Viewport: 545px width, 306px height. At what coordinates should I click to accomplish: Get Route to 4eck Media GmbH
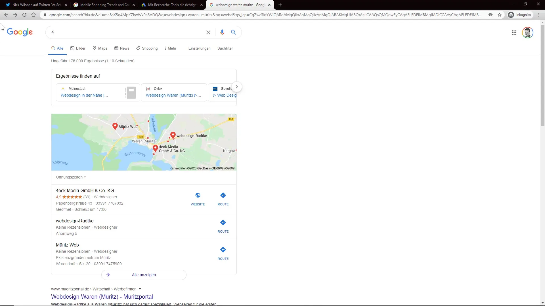point(223,199)
